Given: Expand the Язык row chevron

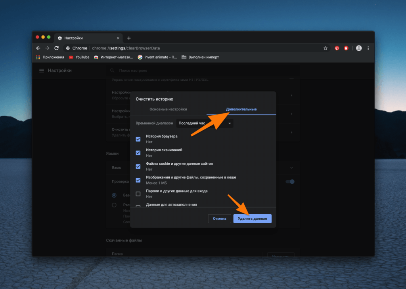Looking at the screenshot, I should (291, 168).
